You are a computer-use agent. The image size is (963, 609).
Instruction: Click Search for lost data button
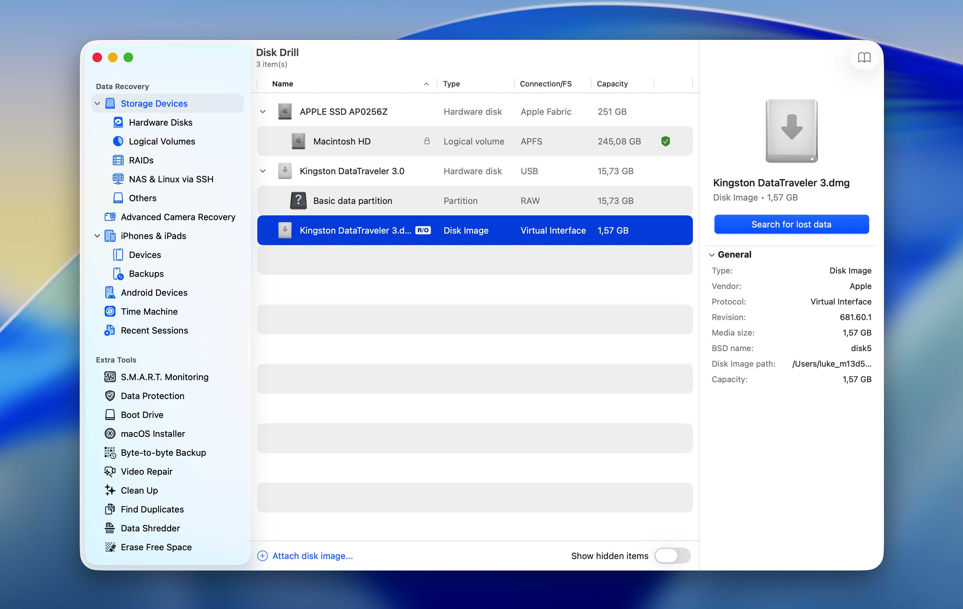pyautogui.click(x=791, y=224)
